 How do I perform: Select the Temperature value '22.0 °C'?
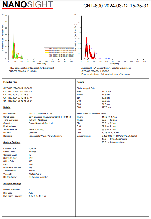point(32,171)
